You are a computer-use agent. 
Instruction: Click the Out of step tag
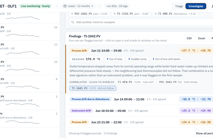[x=114, y=59]
